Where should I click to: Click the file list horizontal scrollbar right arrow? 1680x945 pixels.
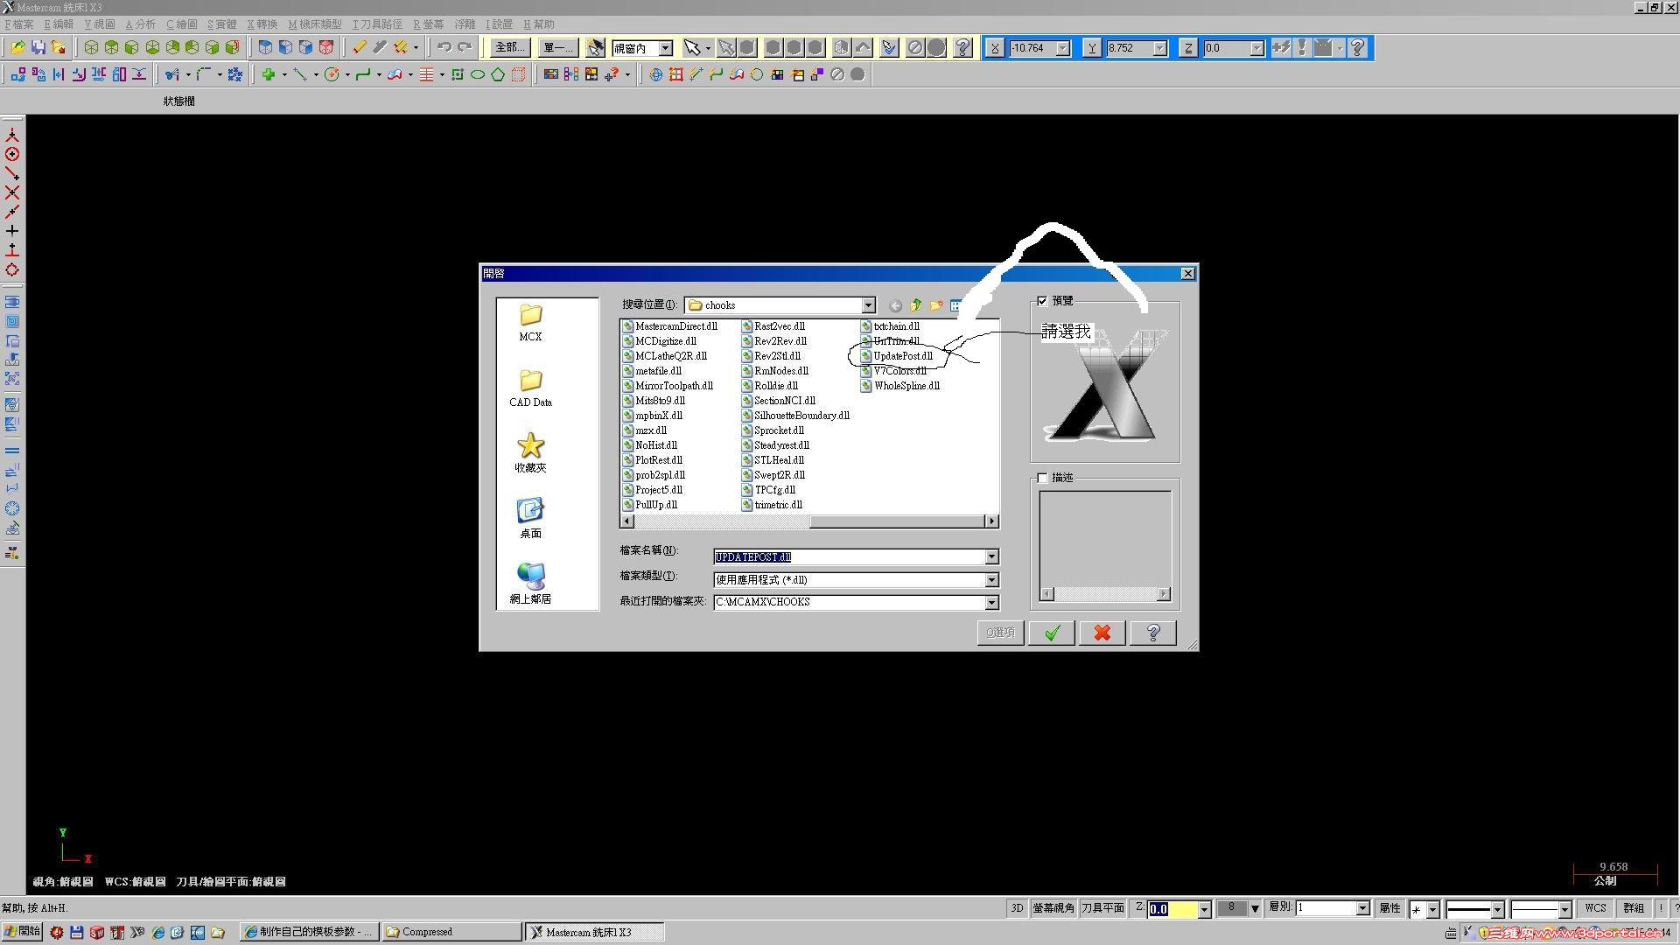pos(991,521)
